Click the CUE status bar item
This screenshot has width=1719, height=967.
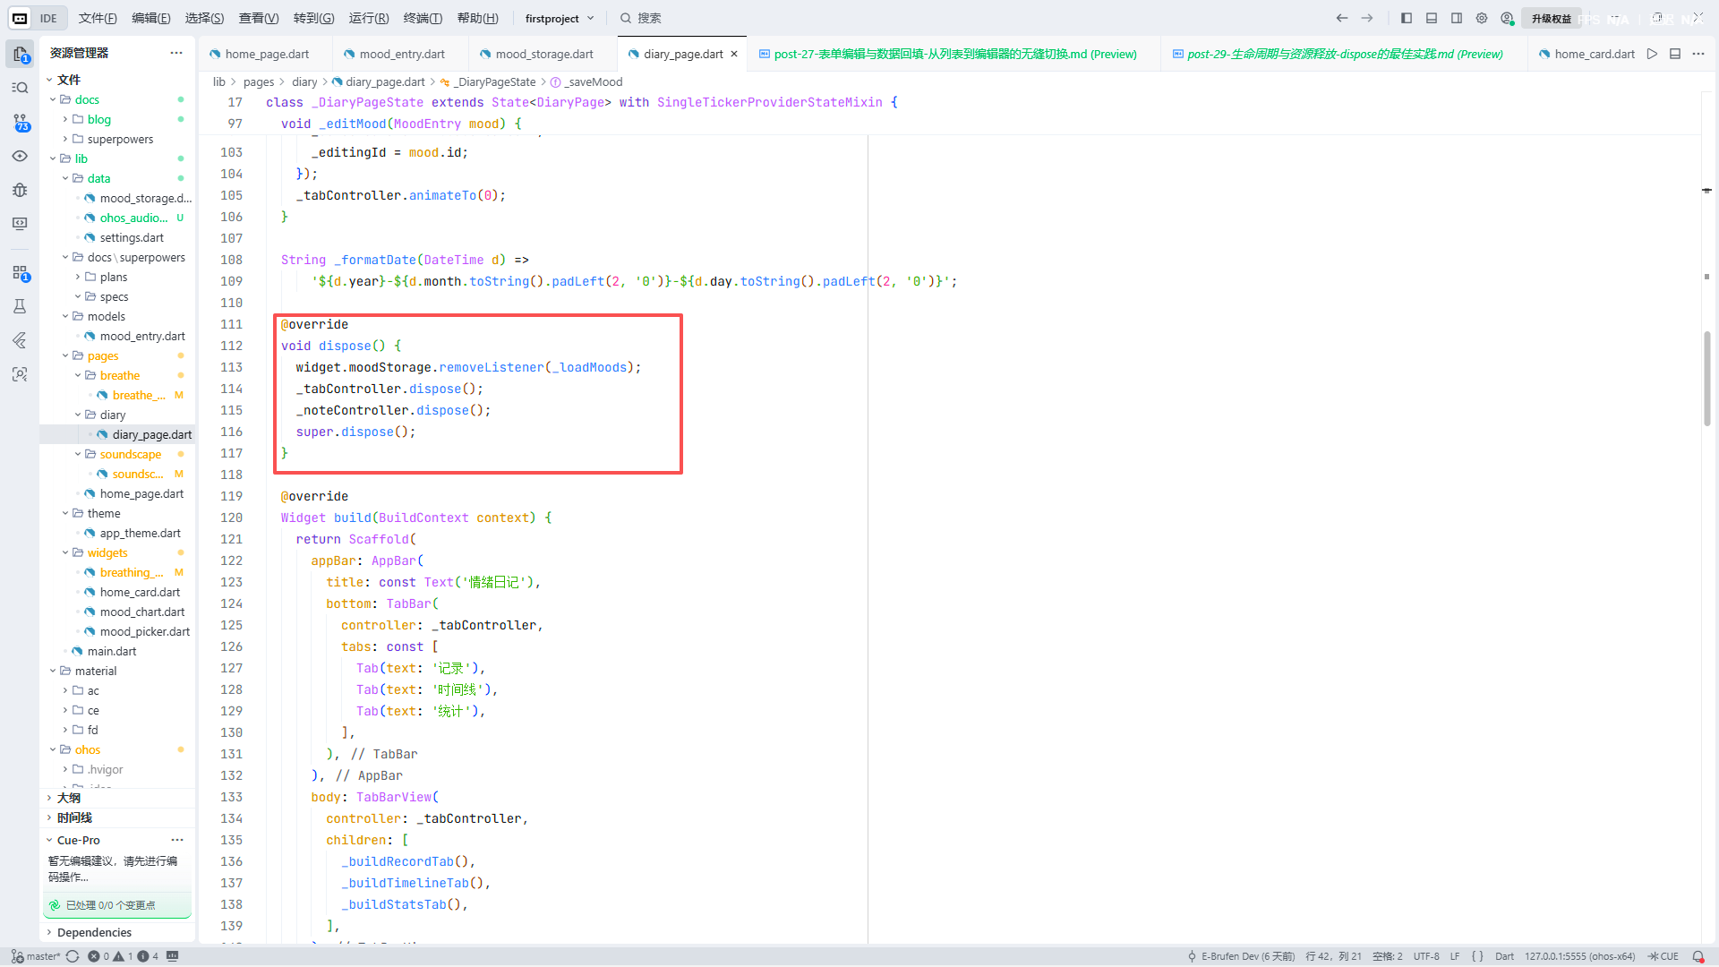click(1663, 956)
